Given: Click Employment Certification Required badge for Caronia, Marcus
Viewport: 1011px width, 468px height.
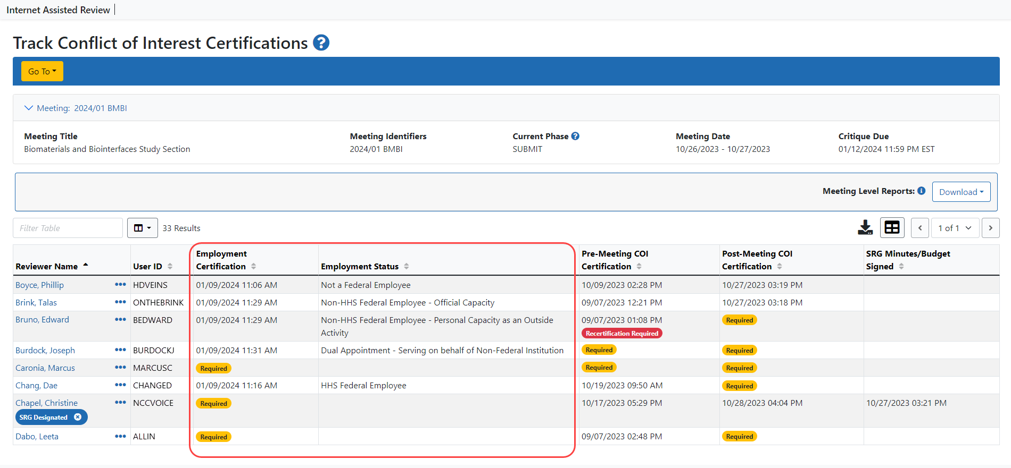Looking at the screenshot, I should [x=213, y=368].
